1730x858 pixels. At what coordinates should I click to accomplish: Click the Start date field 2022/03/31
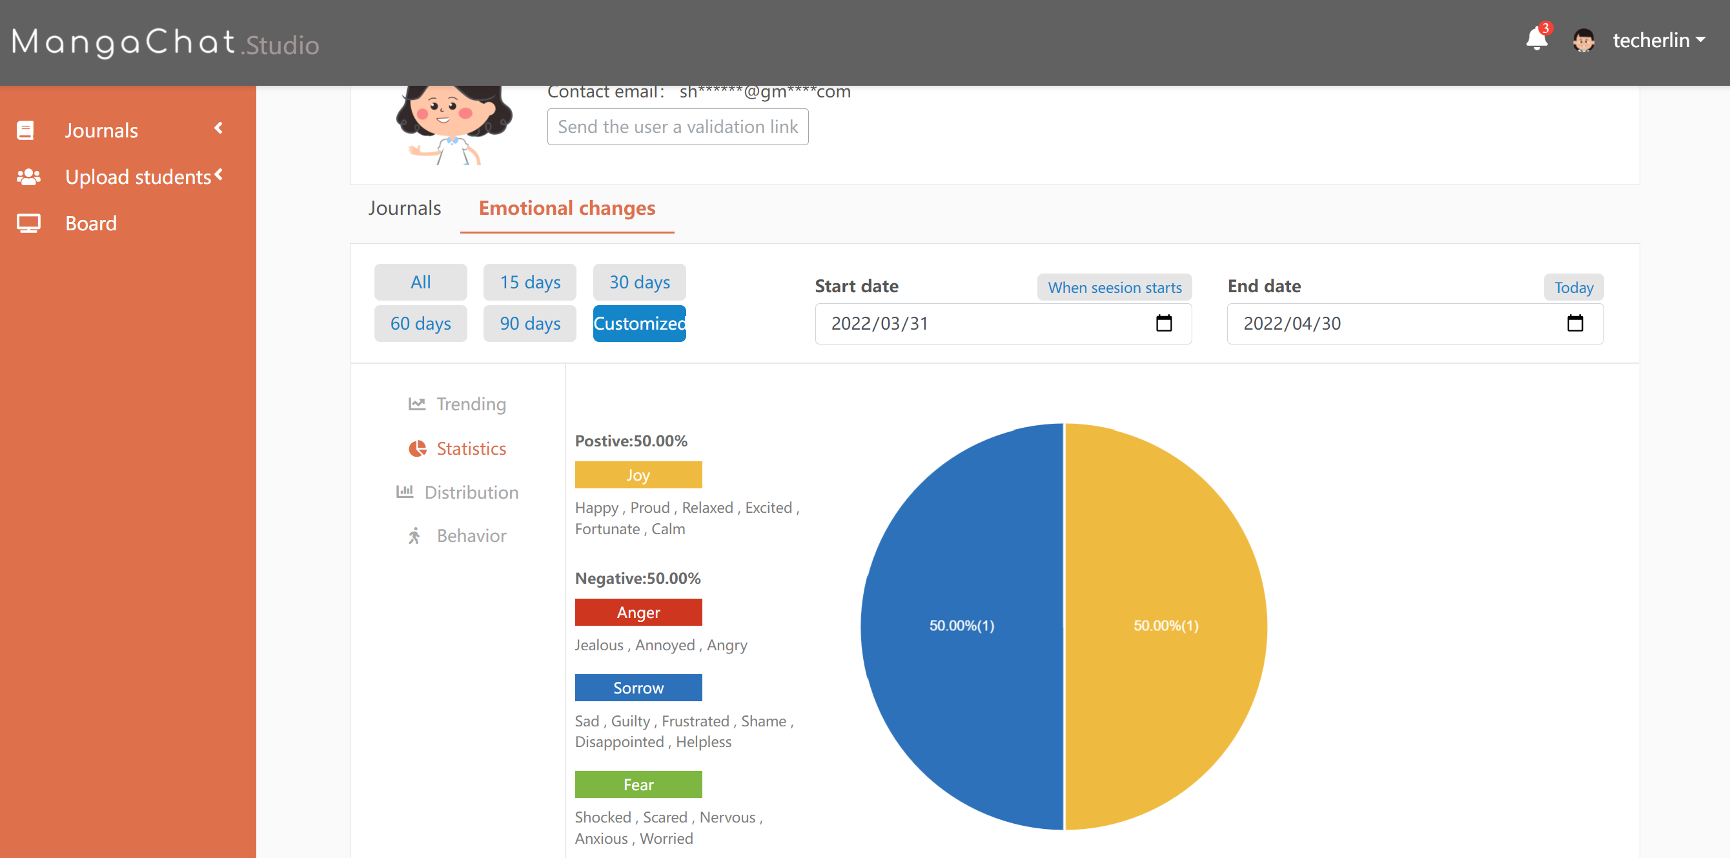point(1003,324)
